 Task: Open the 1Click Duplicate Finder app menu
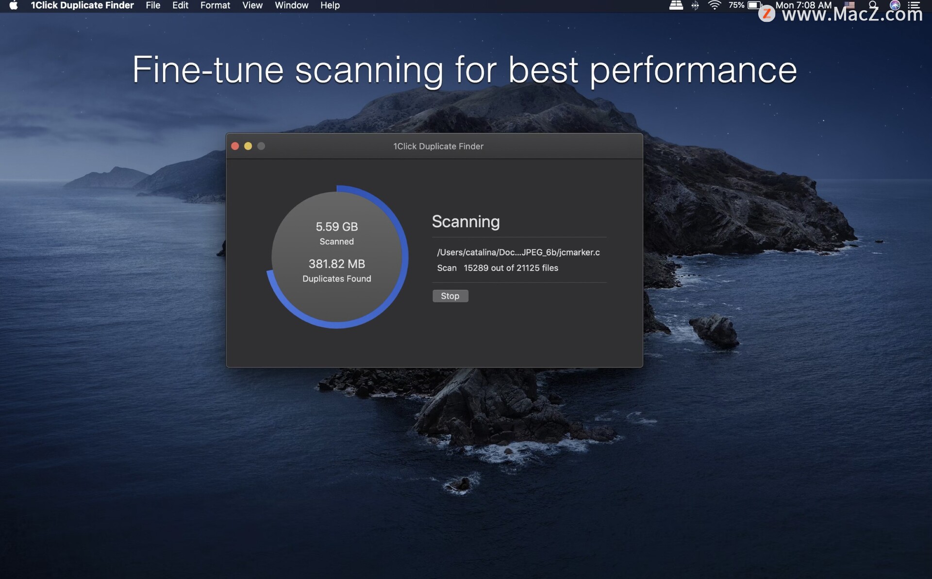pos(82,5)
